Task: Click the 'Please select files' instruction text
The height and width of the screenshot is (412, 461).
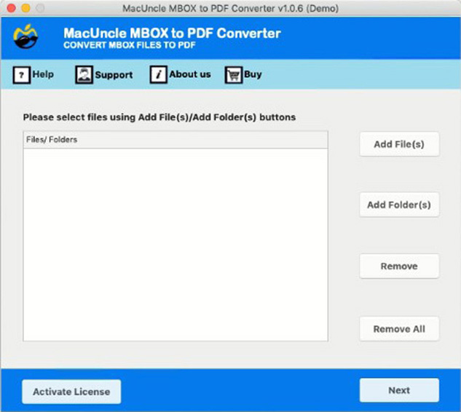Action: point(159,117)
